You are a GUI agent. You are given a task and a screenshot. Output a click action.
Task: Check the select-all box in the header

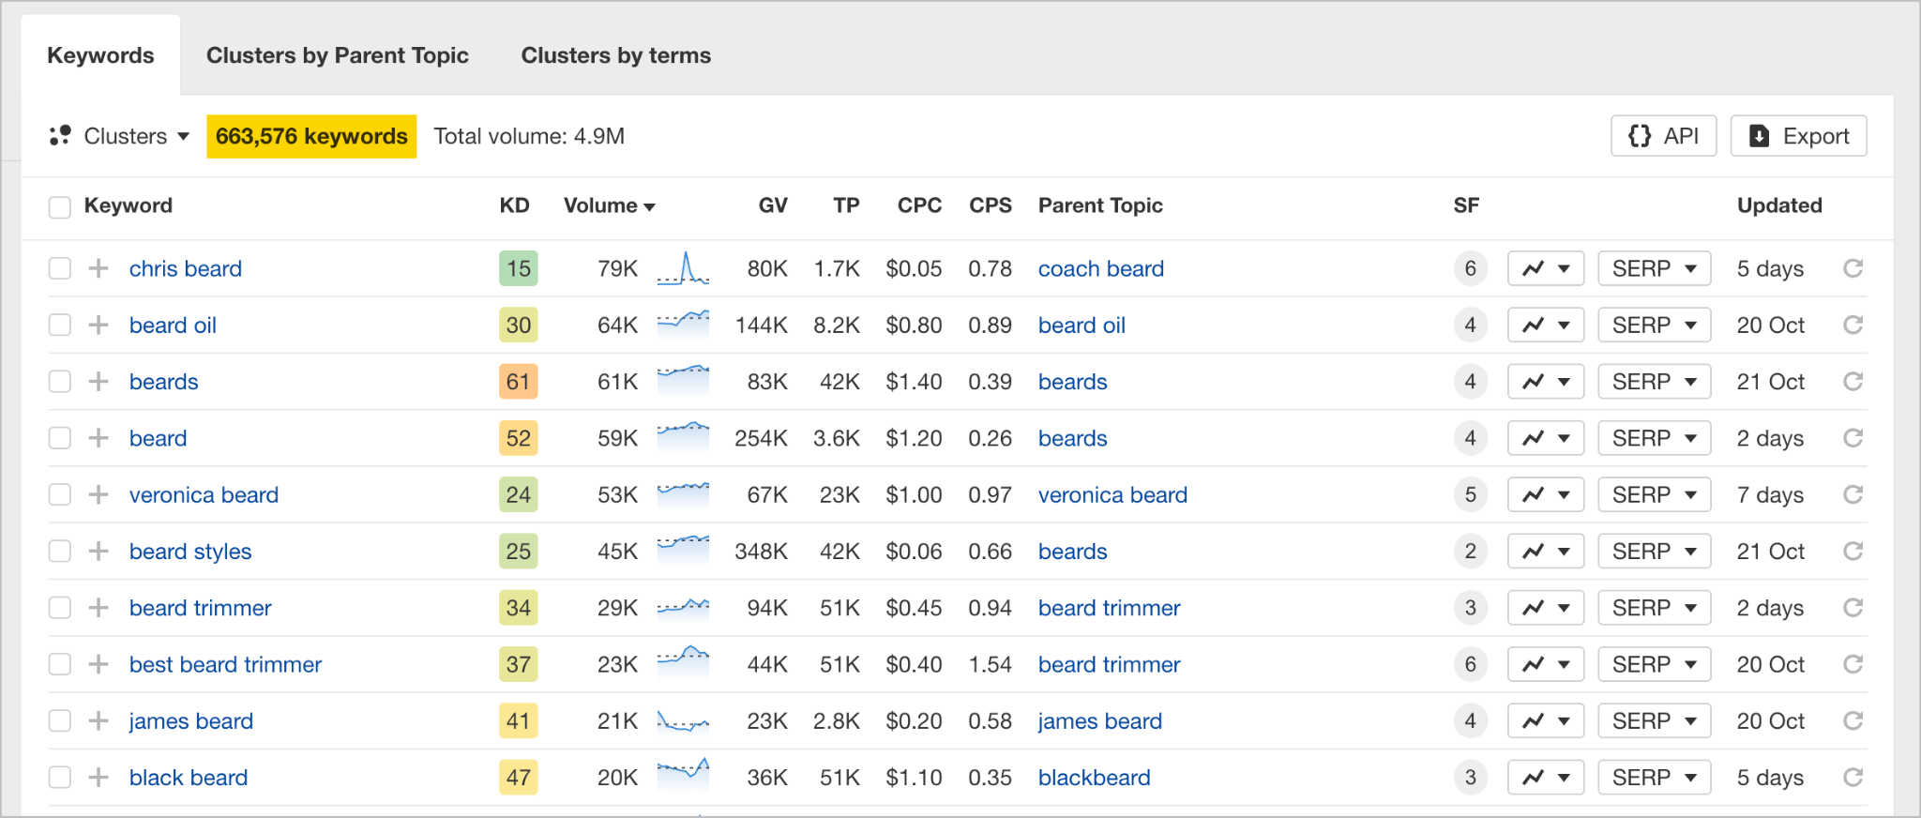pyautogui.click(x=59, y=206)
